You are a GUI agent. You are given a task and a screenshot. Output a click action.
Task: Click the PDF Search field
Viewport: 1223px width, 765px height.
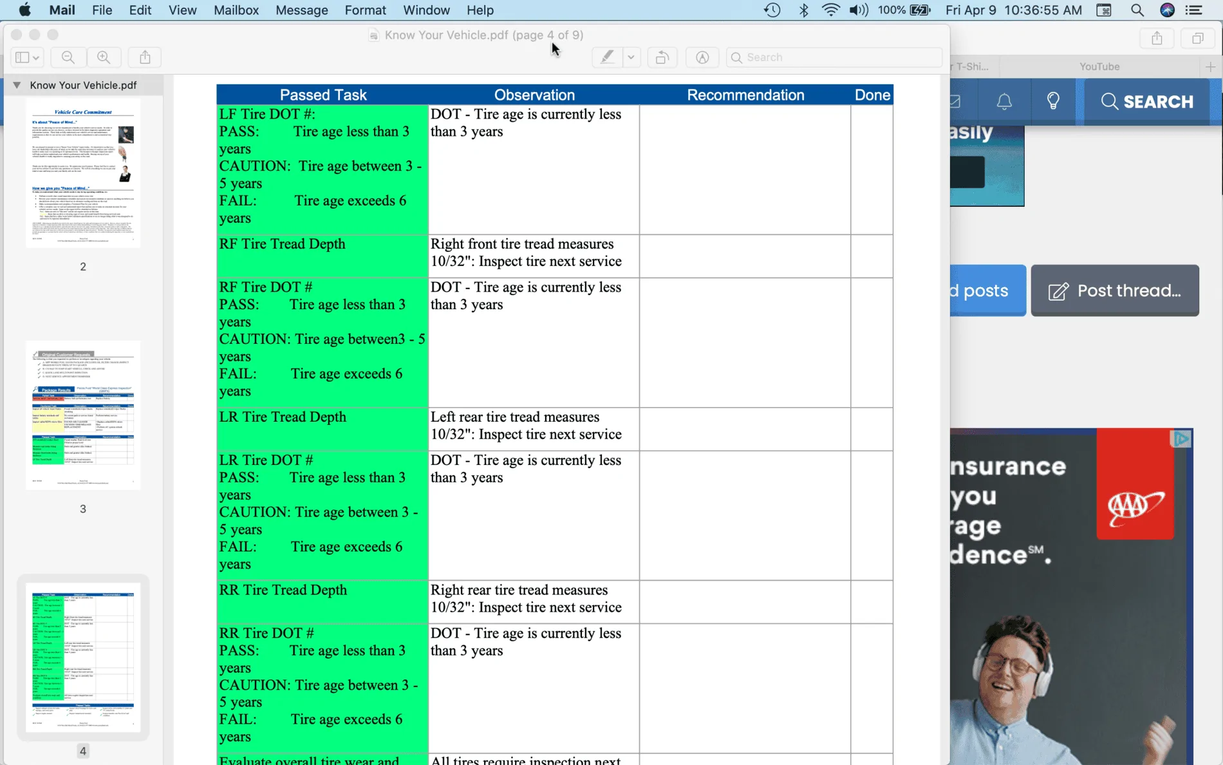[x=834, y=57]
